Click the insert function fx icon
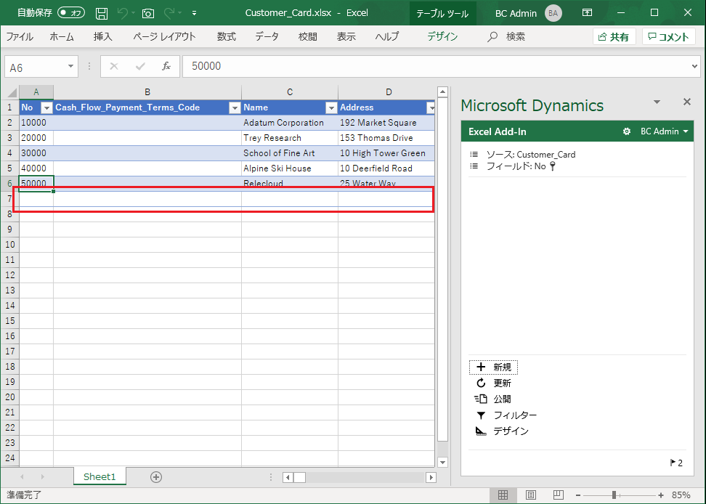The width and height of the screenshot is (706, 504). pyautogui.click(x=166, y=67)
